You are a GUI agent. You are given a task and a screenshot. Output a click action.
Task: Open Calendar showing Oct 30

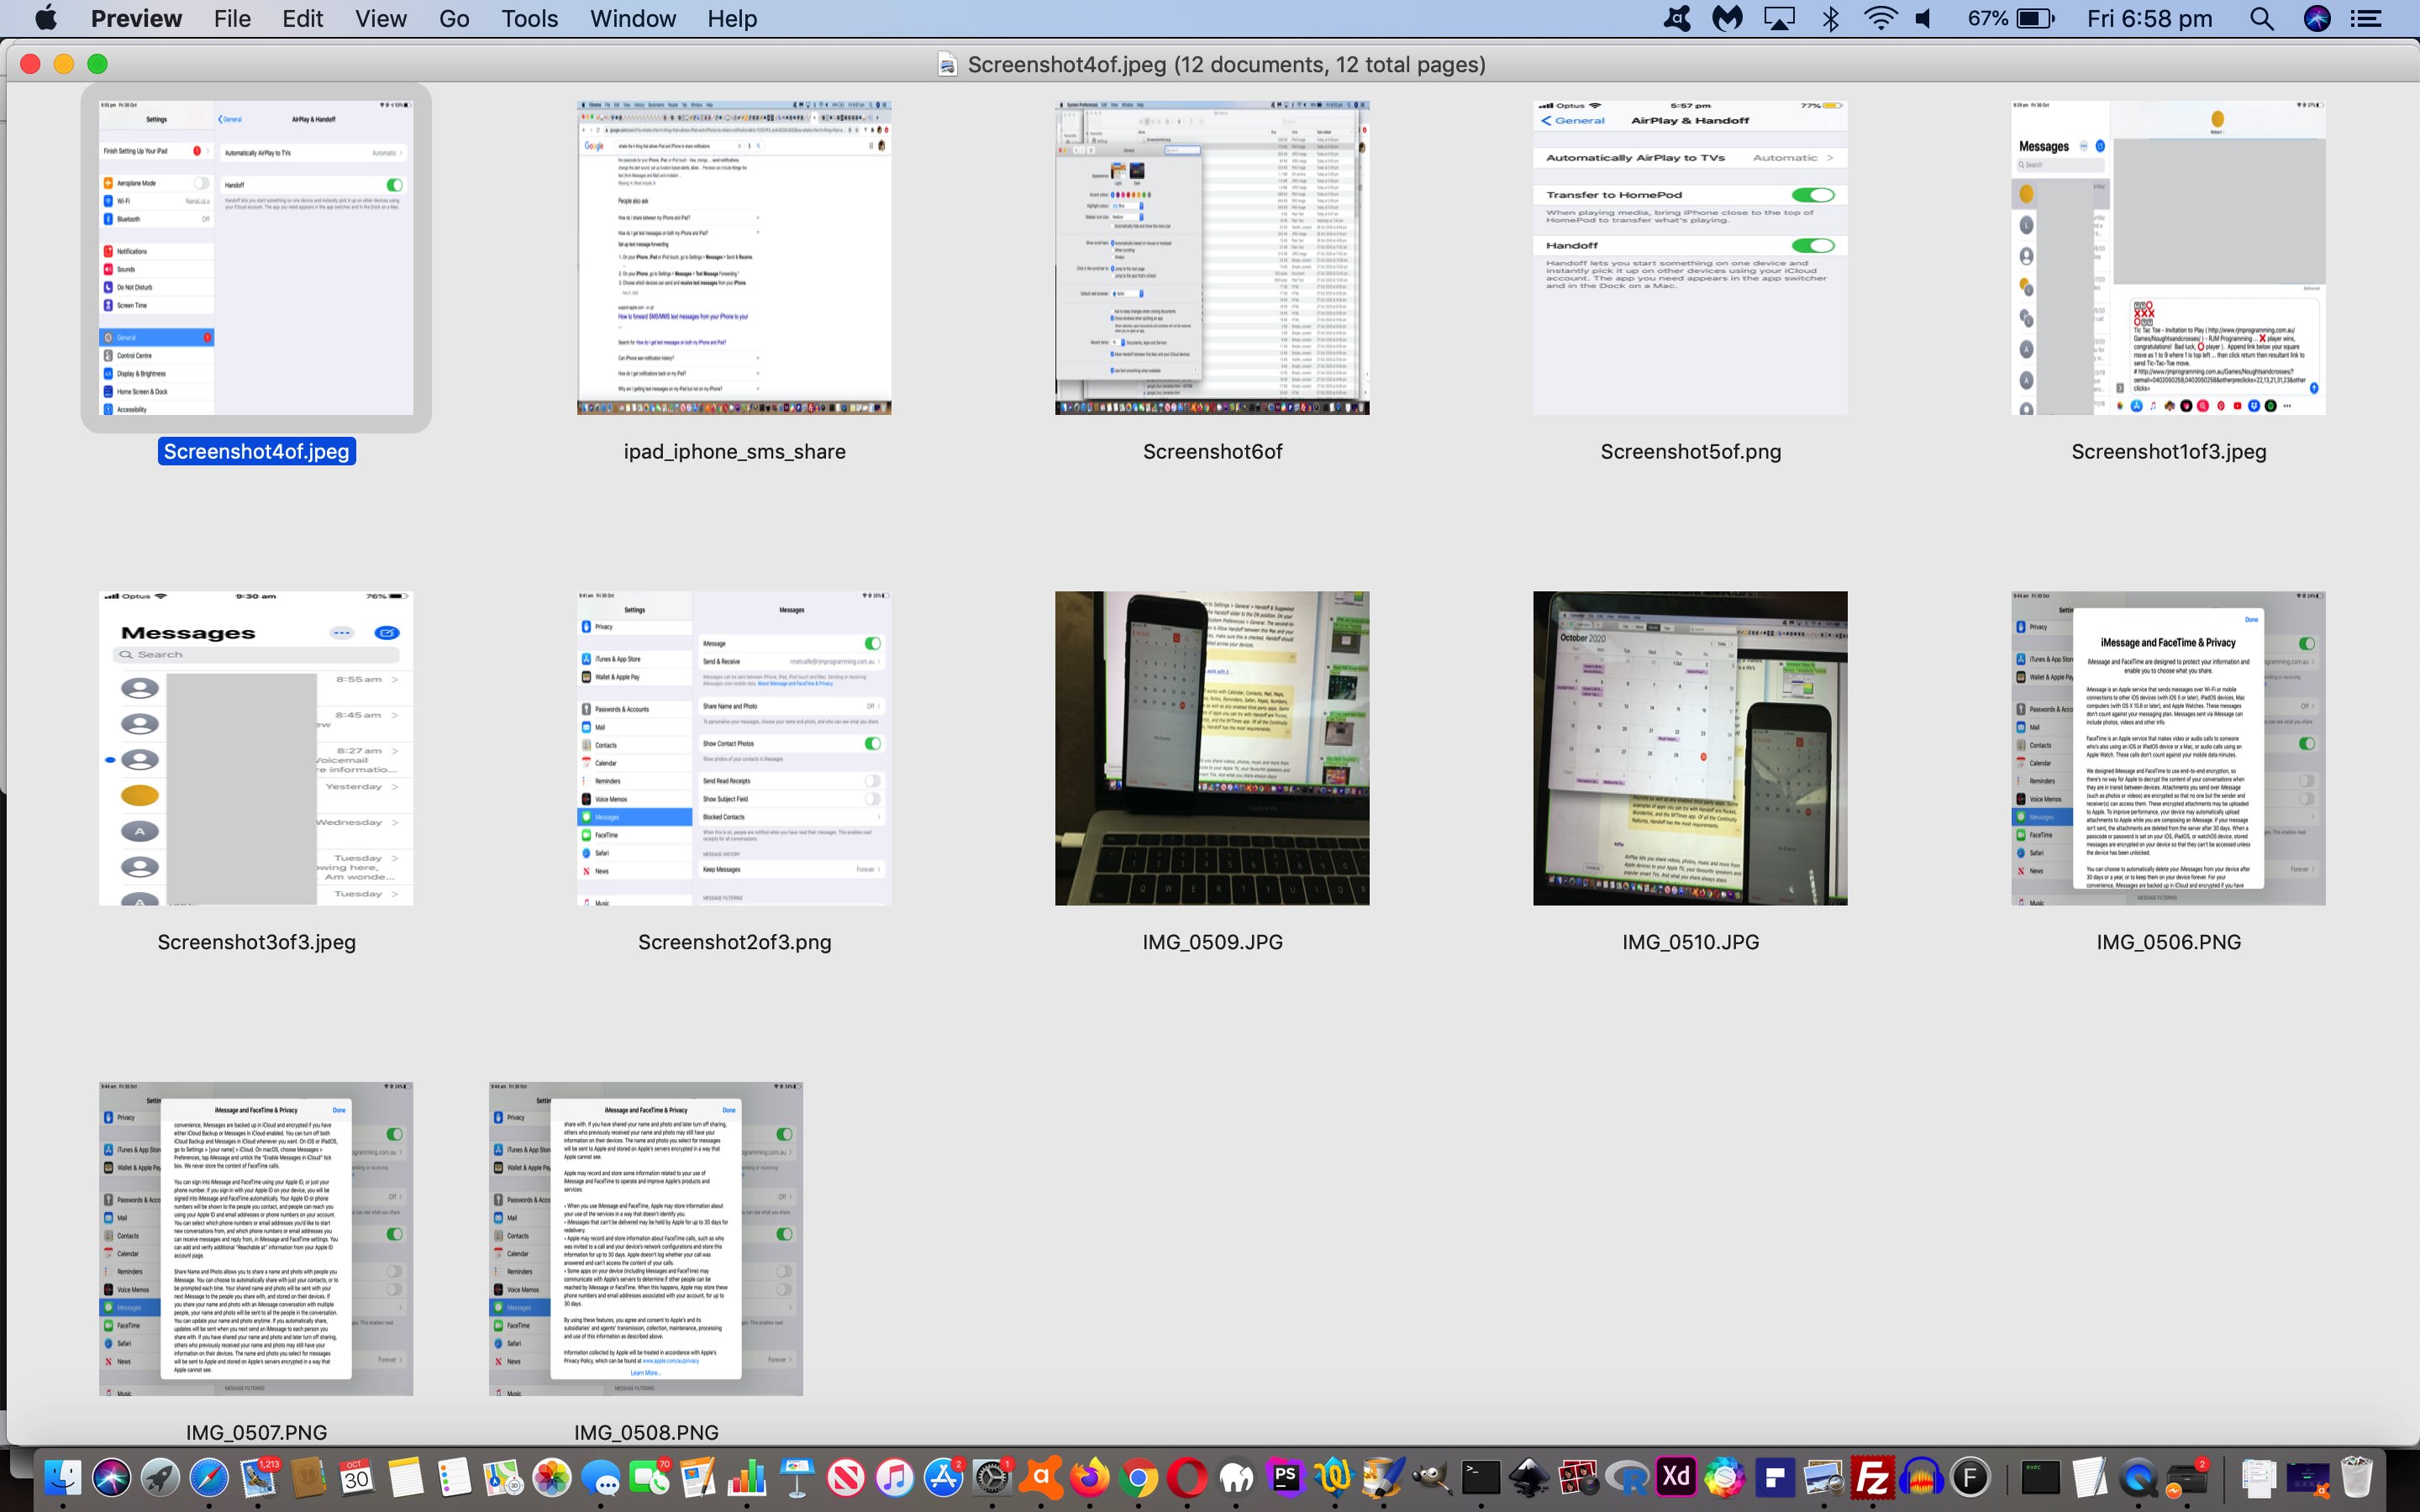point(356,1477)
